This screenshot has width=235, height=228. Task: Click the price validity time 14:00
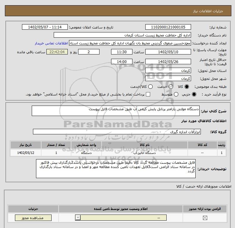tap(122, 62)
